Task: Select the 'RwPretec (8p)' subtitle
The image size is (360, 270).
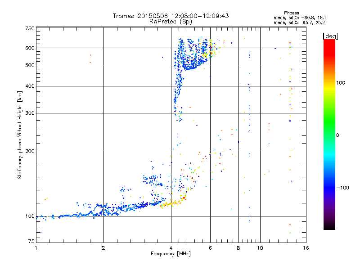Action: pyautogui.click(x=171, y=22)
